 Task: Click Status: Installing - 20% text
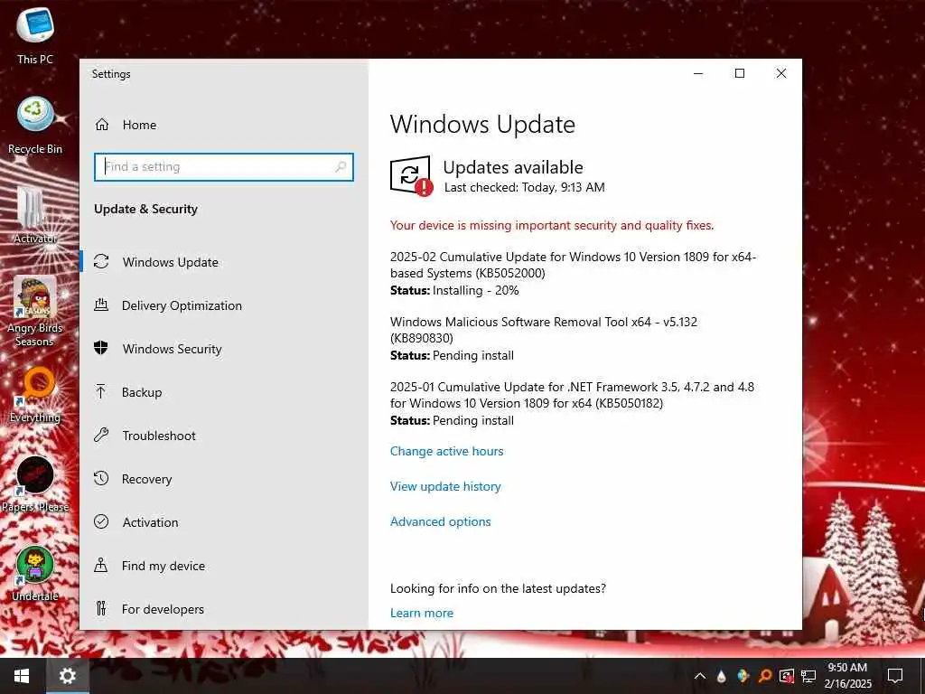click(454, 290)
